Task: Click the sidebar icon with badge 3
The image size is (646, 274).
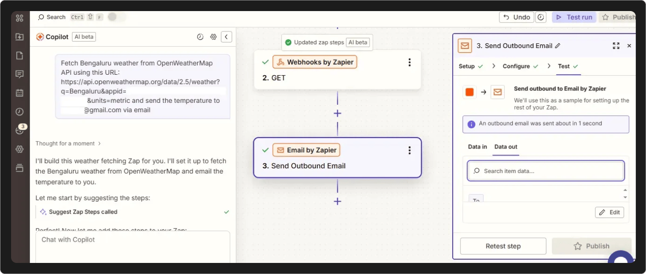Action: (x=20, y=130)
